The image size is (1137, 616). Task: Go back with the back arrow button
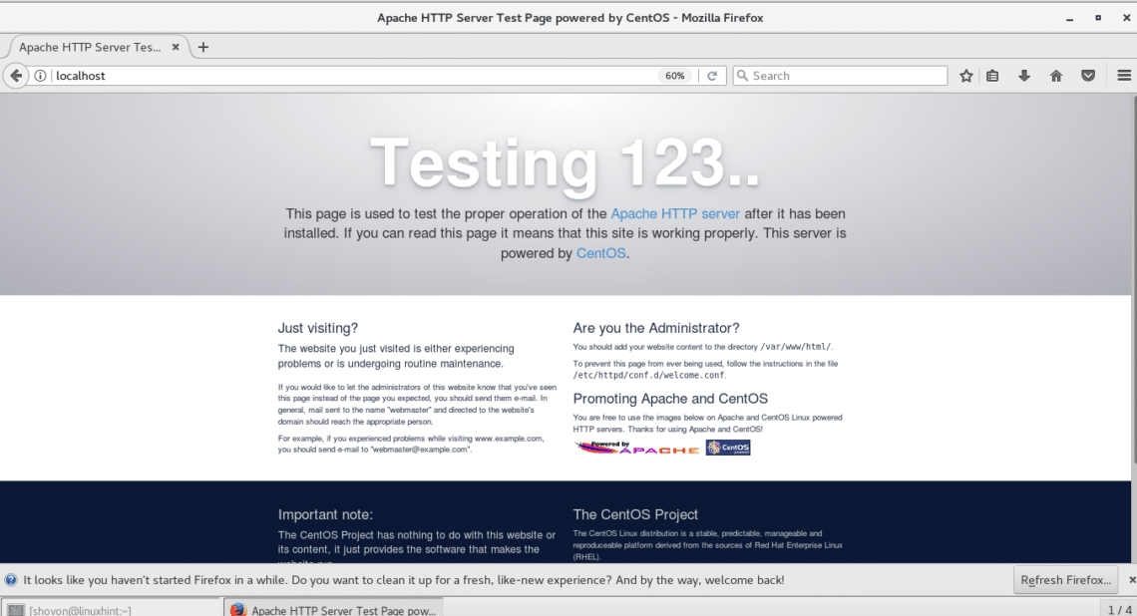pos(16,76)
